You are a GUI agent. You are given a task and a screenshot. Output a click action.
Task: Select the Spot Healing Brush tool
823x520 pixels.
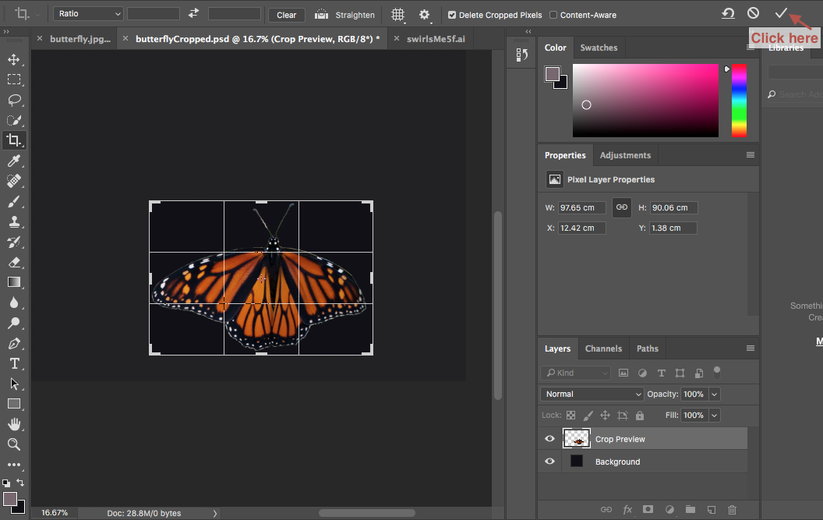coord(14,181)
